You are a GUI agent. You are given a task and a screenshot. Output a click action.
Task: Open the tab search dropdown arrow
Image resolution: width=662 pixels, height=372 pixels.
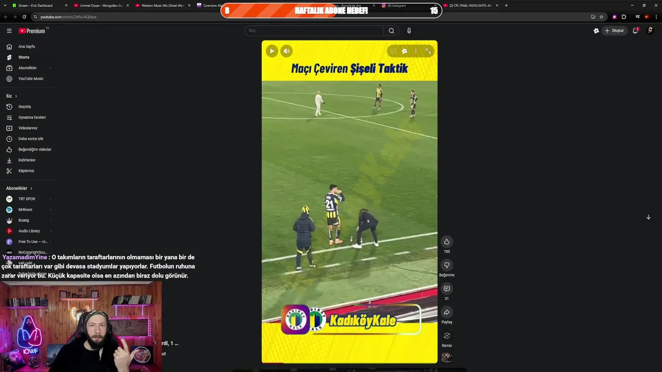[x=4, y=5]
